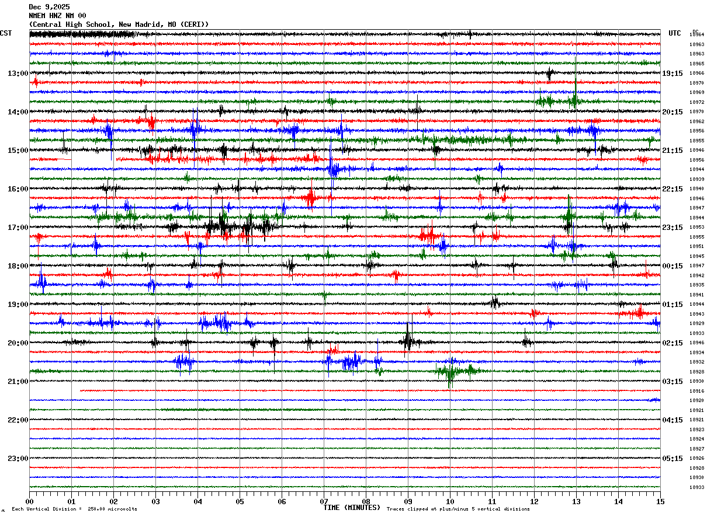Click the 04:15 UTC time label

(x=672, y=420)
